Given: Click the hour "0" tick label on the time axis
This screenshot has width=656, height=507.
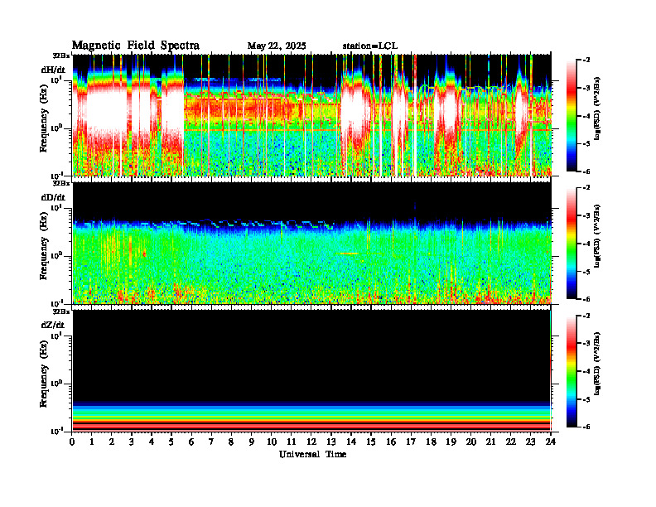Looking at the screenshot, I should tap(72, 442).
